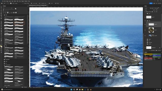Viewport: 162px width, 91px height.
Task: Select the Crop tool
Action: 1,14
